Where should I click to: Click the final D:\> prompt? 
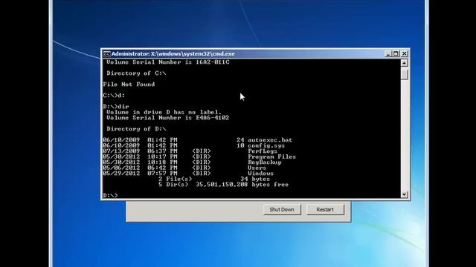click(x=110, y=196)
